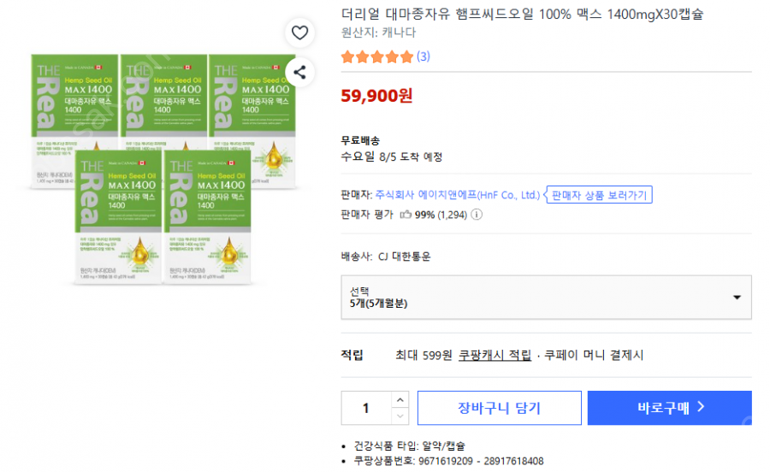Click the product title 더리얼 대마종자유
The width and height of the screenshot is (770, 472).
522,14
